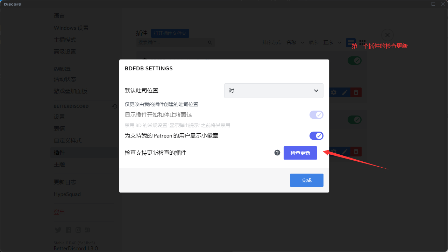Viewport: 448px width, 252px height.
Task: Toggle the Patreon 小徽章 switch off
Action: click(316, 136)
